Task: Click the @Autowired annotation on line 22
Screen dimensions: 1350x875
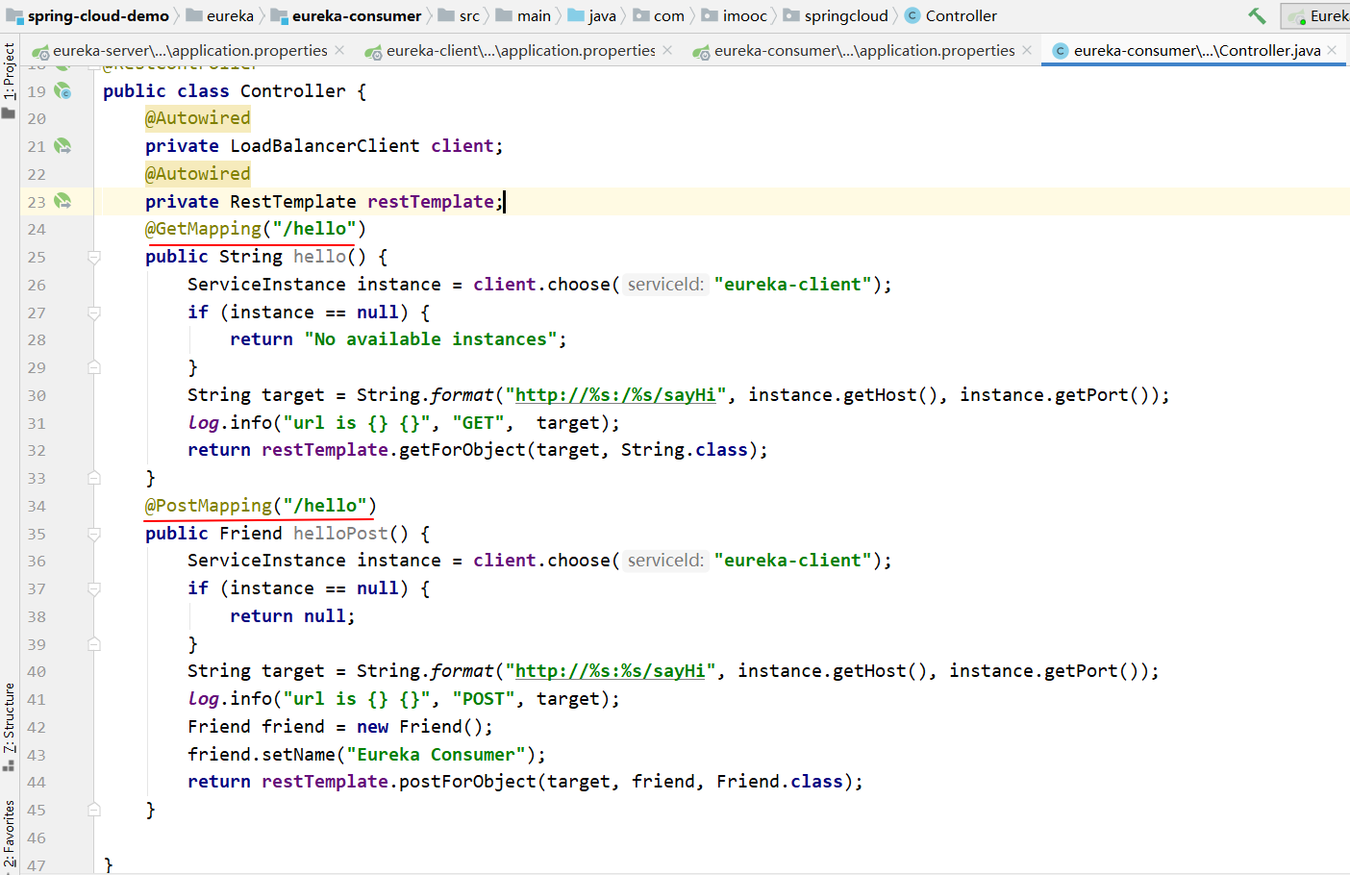Action: (198, 174)
